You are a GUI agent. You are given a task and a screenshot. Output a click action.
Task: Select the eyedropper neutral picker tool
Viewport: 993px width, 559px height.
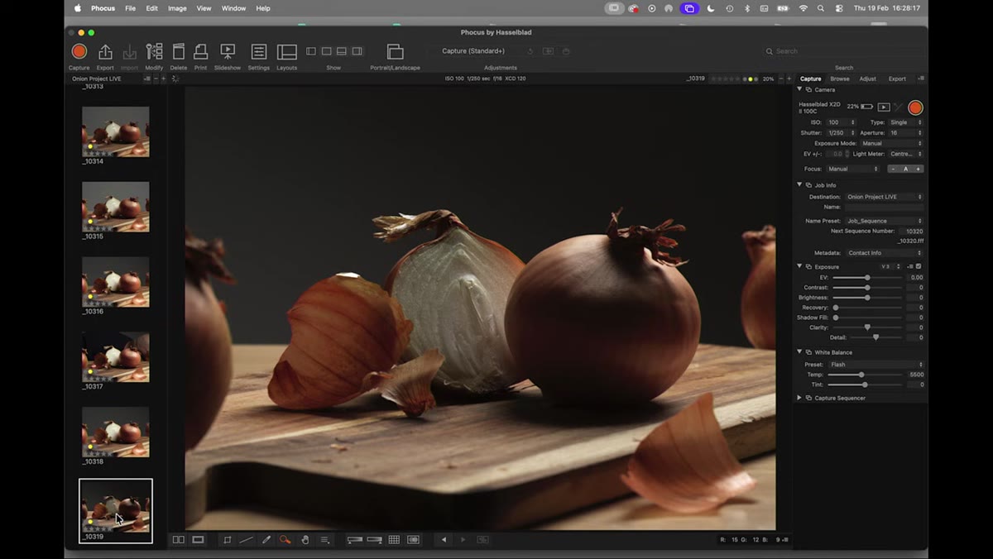pyautogui.click(x=266, y=540)
